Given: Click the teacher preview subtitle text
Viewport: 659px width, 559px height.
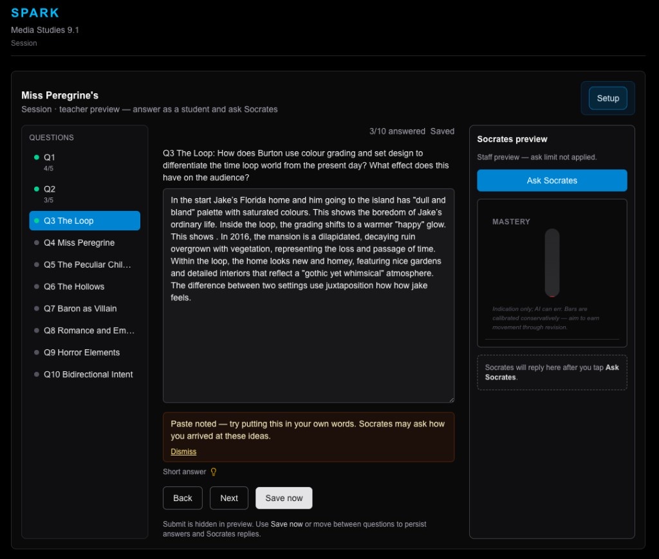Looking at the screenshot, I should tap(149, 109).
